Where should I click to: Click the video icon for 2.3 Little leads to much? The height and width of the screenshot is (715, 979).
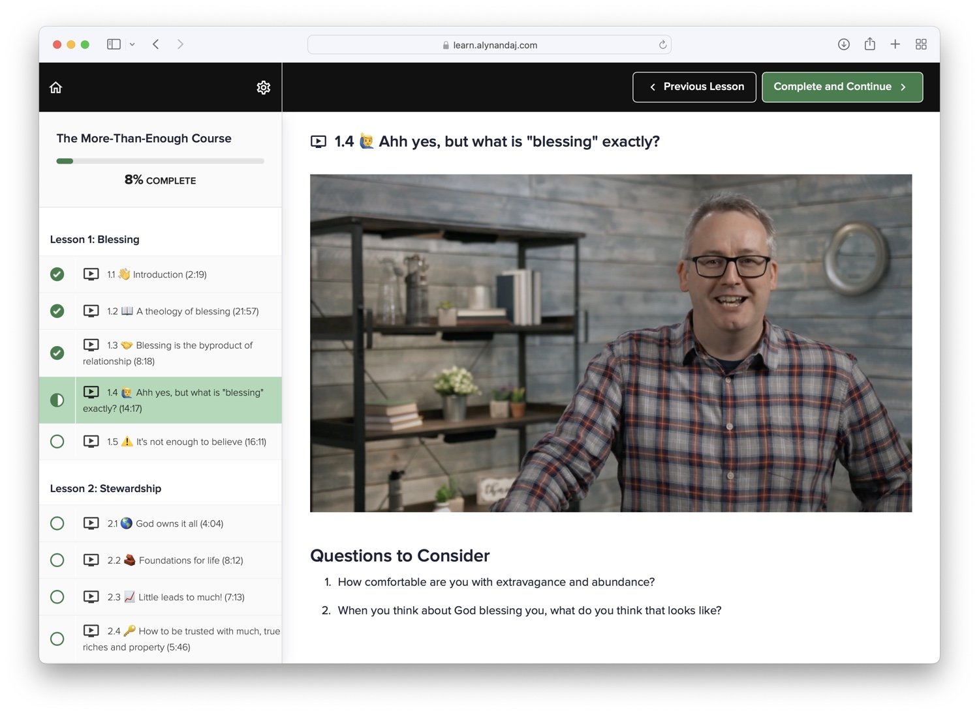91,596
